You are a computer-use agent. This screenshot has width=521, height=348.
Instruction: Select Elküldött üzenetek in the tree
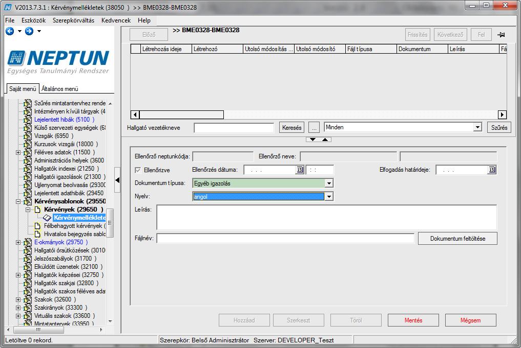tap(68, 267)
